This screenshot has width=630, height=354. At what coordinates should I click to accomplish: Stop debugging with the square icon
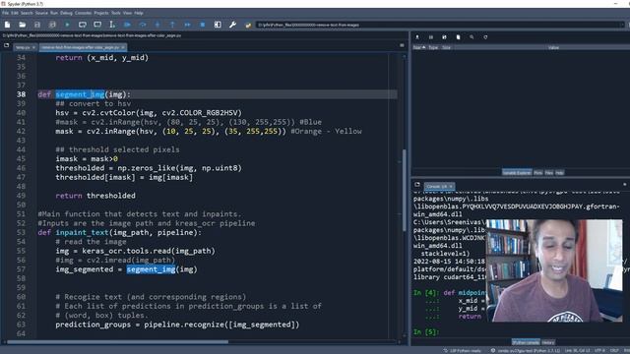pyautogui.click(x=203, y=25)
